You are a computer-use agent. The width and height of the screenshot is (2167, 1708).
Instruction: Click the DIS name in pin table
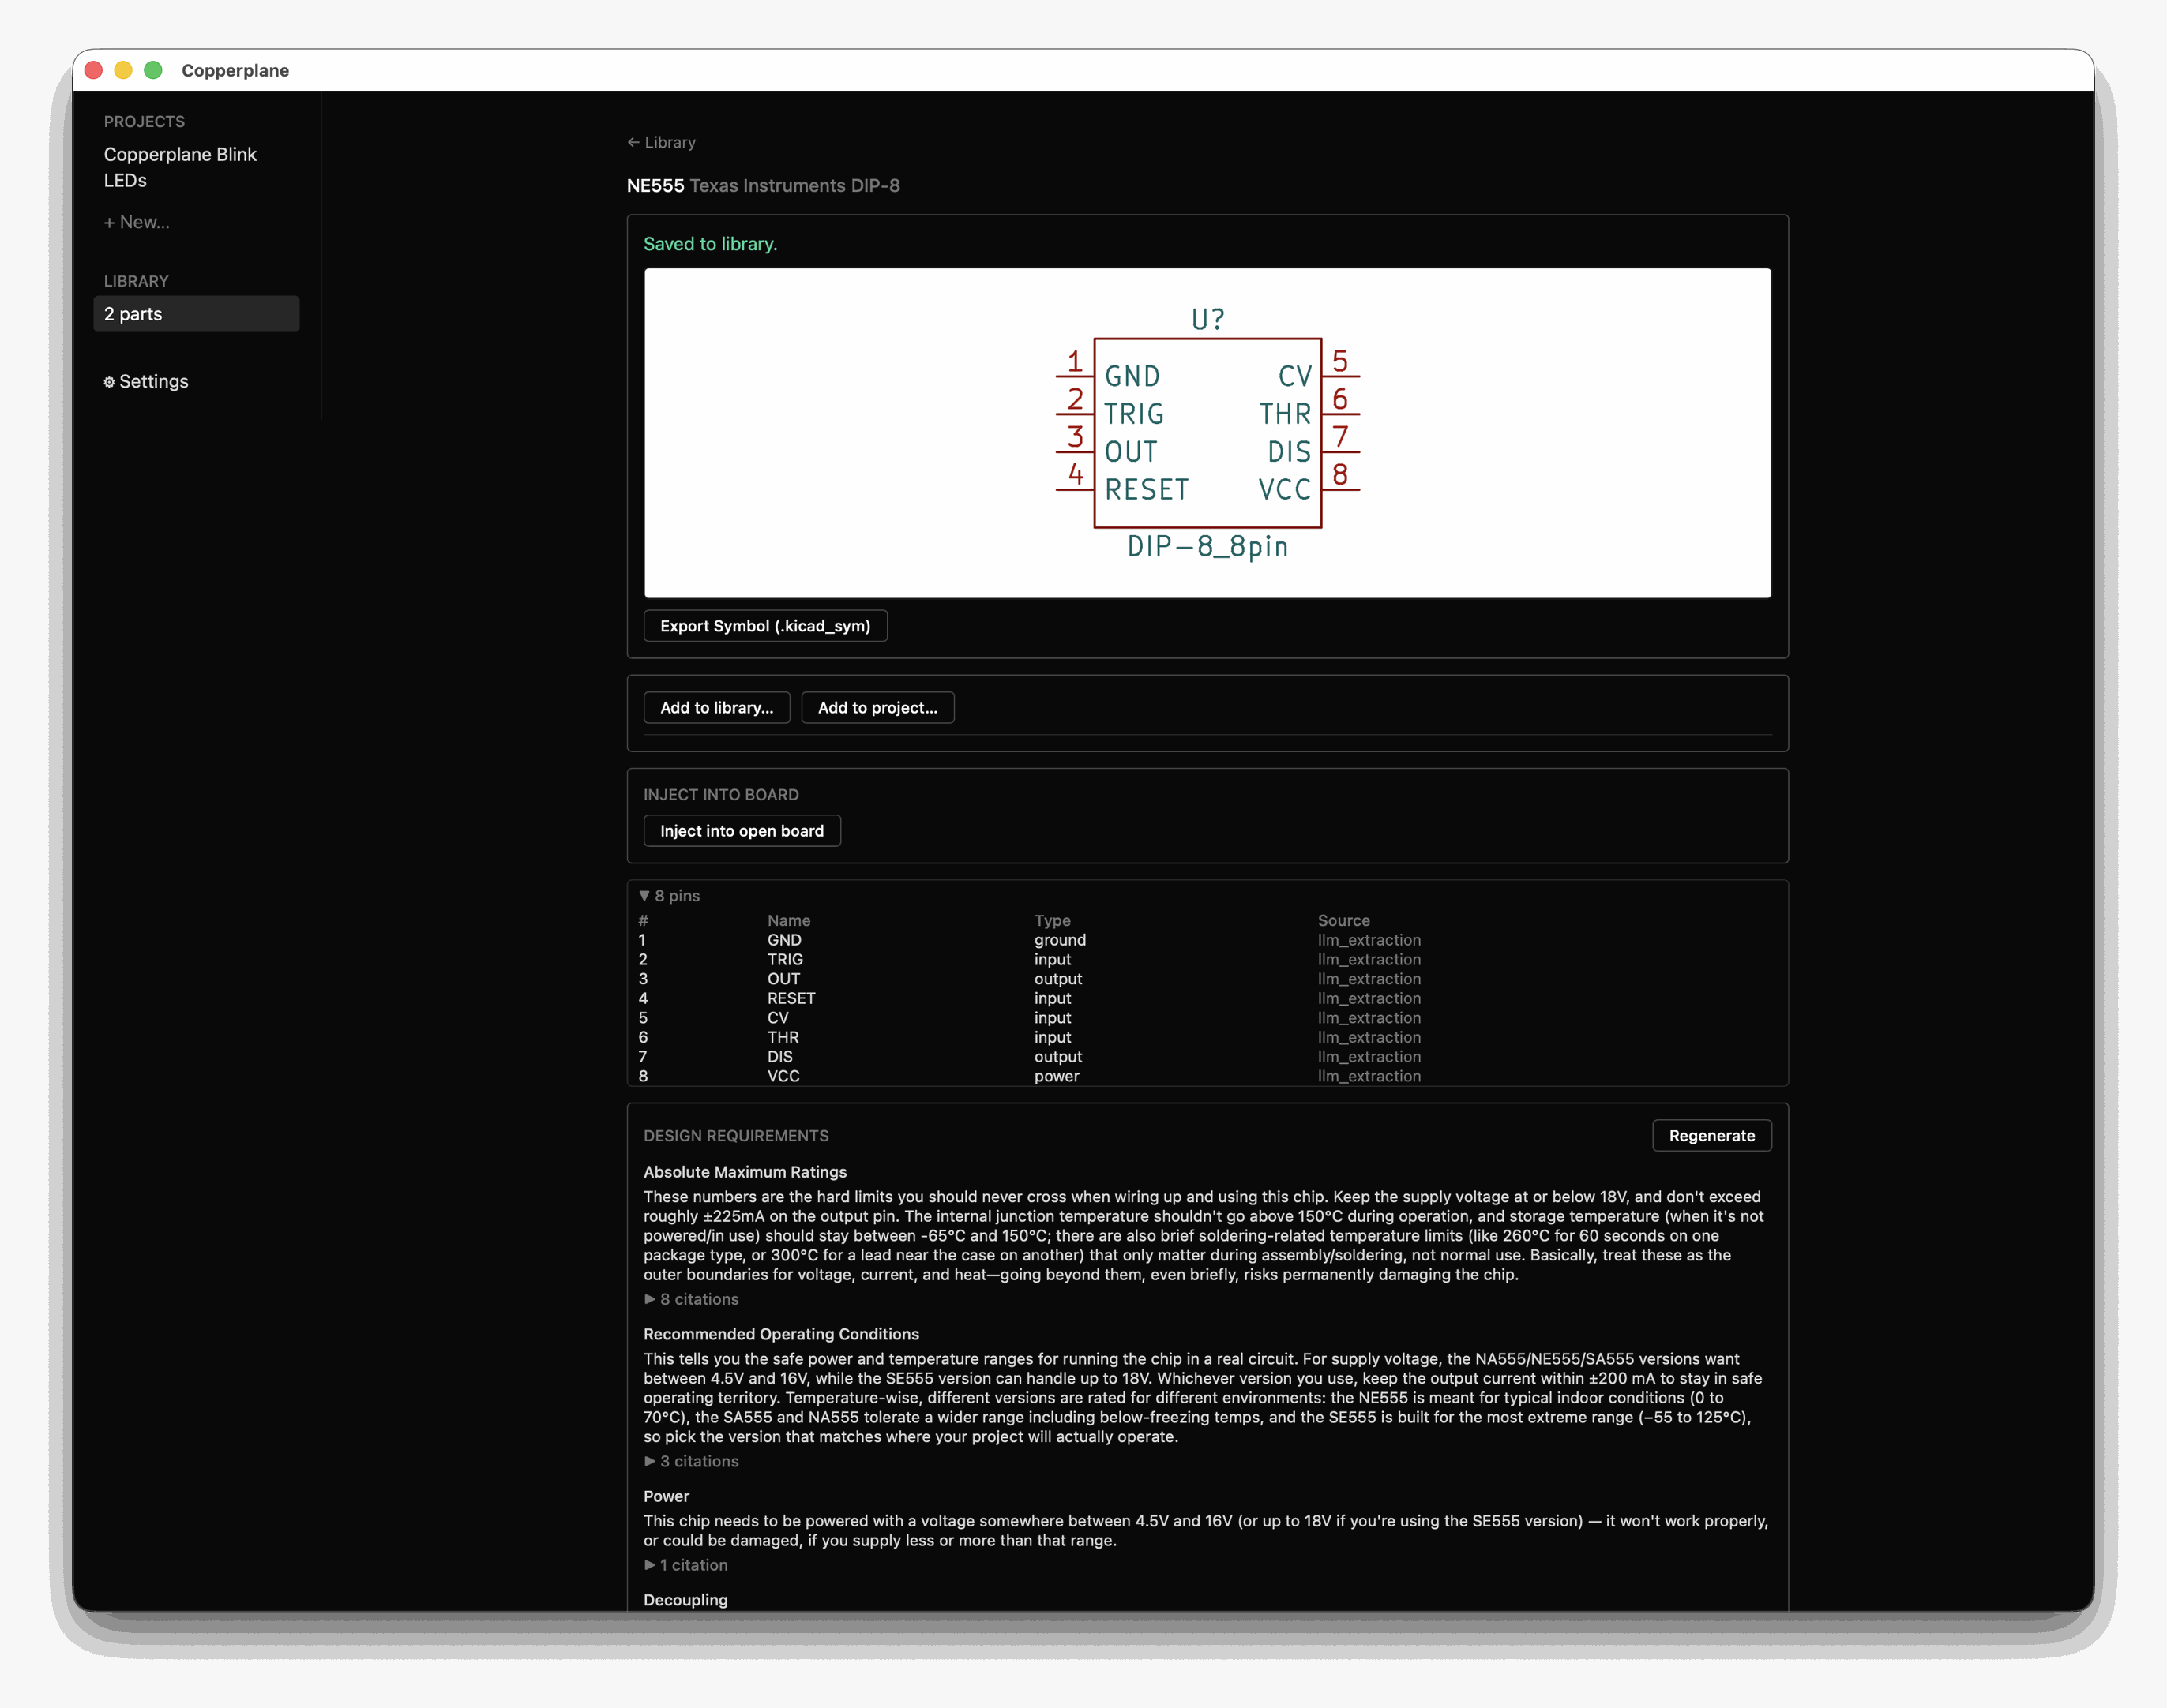(x=779, y=1057)
